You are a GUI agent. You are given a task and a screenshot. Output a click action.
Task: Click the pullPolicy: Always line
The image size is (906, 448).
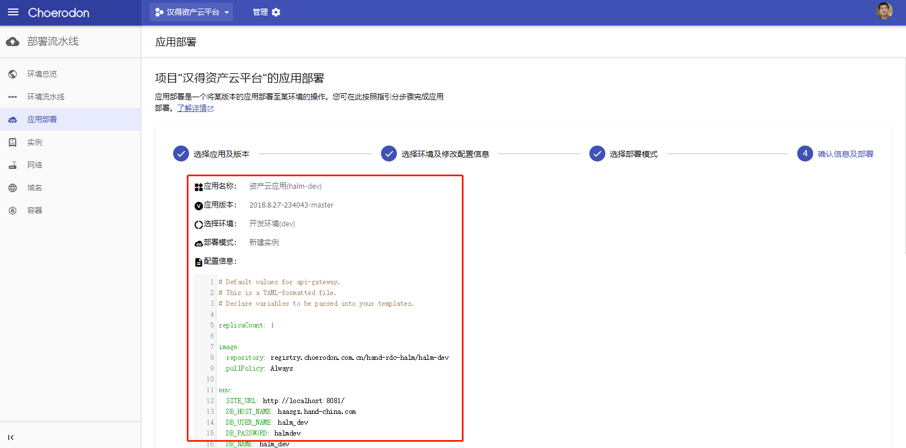point(259,368)
